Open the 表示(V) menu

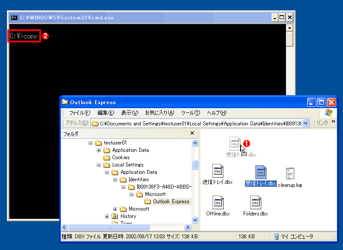130,113
